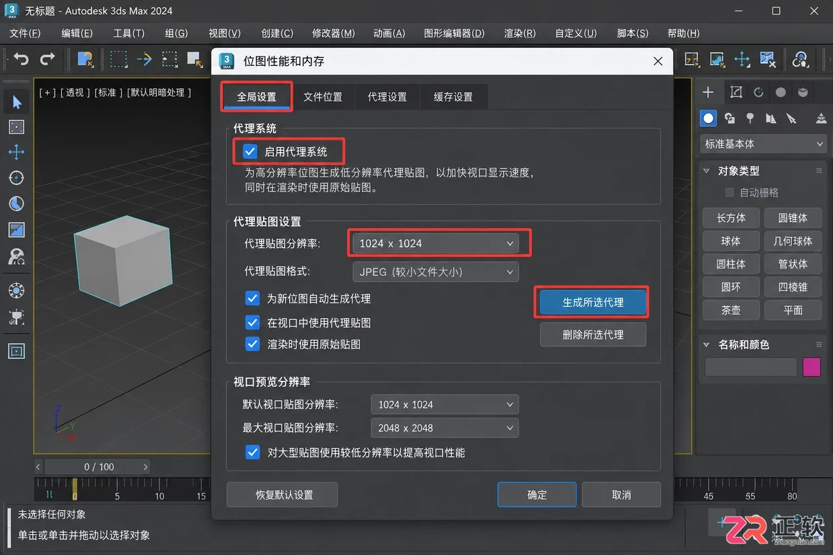The image size is (833, 555).
Task: Toggle 为新位图自动生成代理 checkbox
Action: pyautogui.click(x=252, y=298)
